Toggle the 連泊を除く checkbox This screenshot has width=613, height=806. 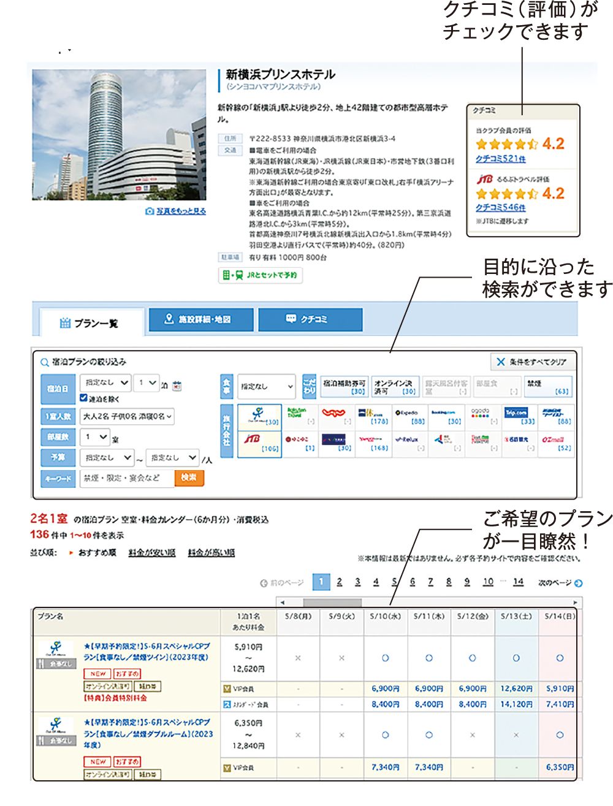click(84, 398)
